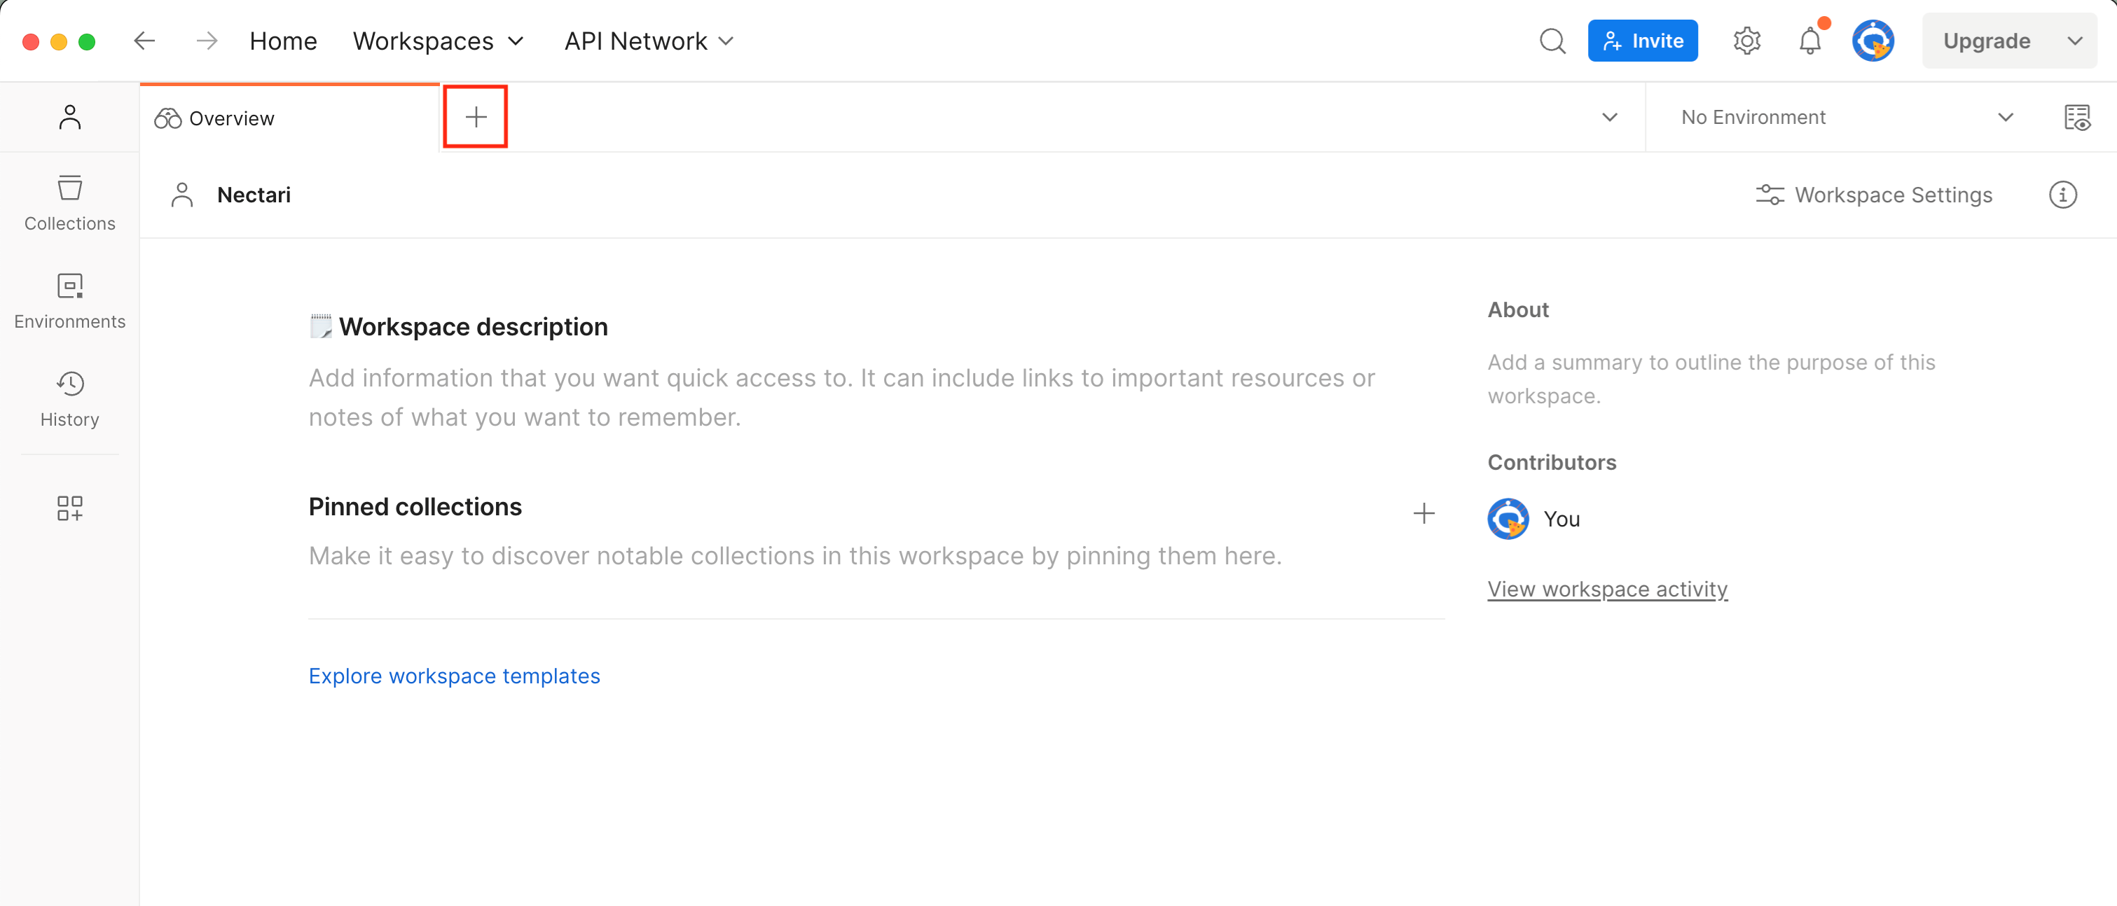2117x906 pixels.
Task: Expand the tab list chevron
Action: (1609, 118)
